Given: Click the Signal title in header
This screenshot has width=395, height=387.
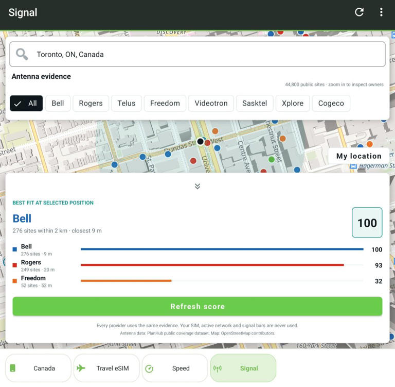Looking at the screenshot, I should (x=23, y=12).
